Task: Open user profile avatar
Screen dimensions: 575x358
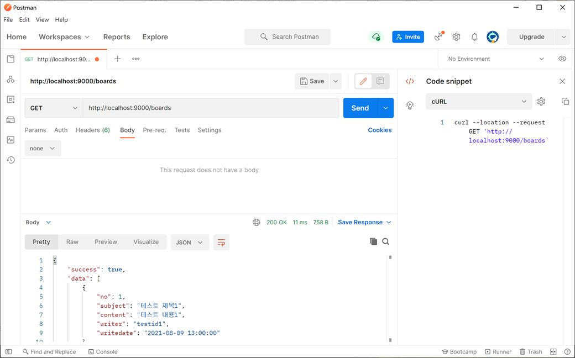Action: [493, 36]
